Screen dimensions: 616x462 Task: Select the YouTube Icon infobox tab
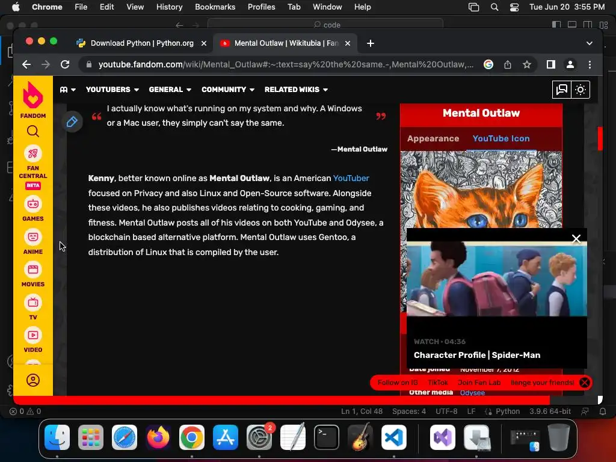coord(501,138)
